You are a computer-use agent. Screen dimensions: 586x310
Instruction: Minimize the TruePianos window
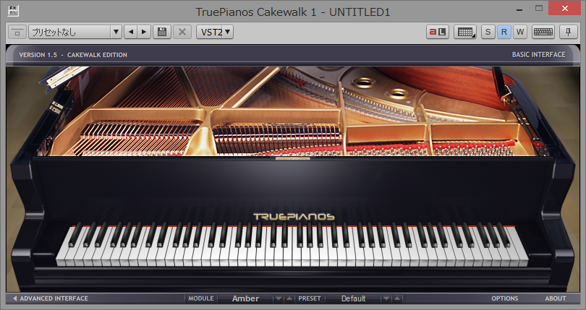coord(519,9)
